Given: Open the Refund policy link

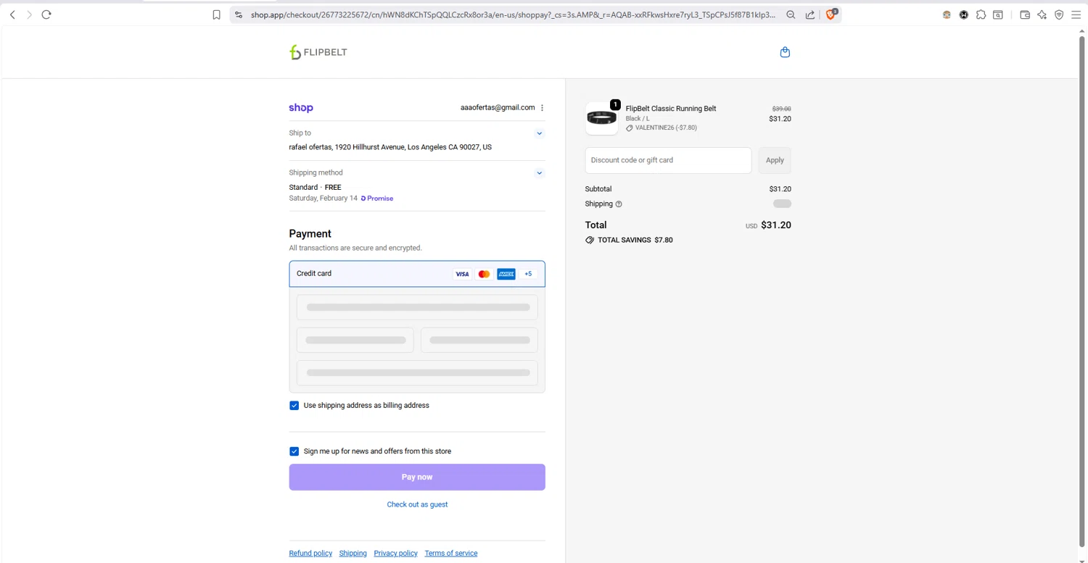Looking at the screenshot, I should click(310, 554).
